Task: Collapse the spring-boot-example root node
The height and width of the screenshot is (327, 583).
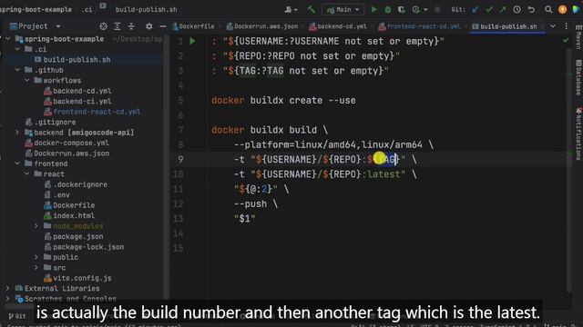Action: pos(8,38)
